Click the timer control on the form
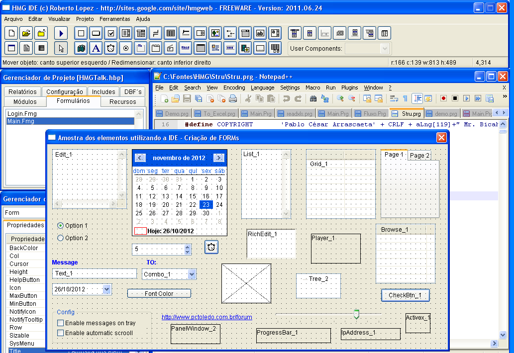Screen dimensions: 514x353 tap(211, 247)
